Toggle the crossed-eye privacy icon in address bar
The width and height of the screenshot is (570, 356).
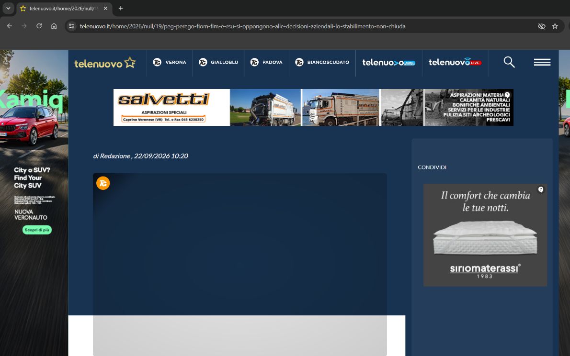tap(542, 26)
